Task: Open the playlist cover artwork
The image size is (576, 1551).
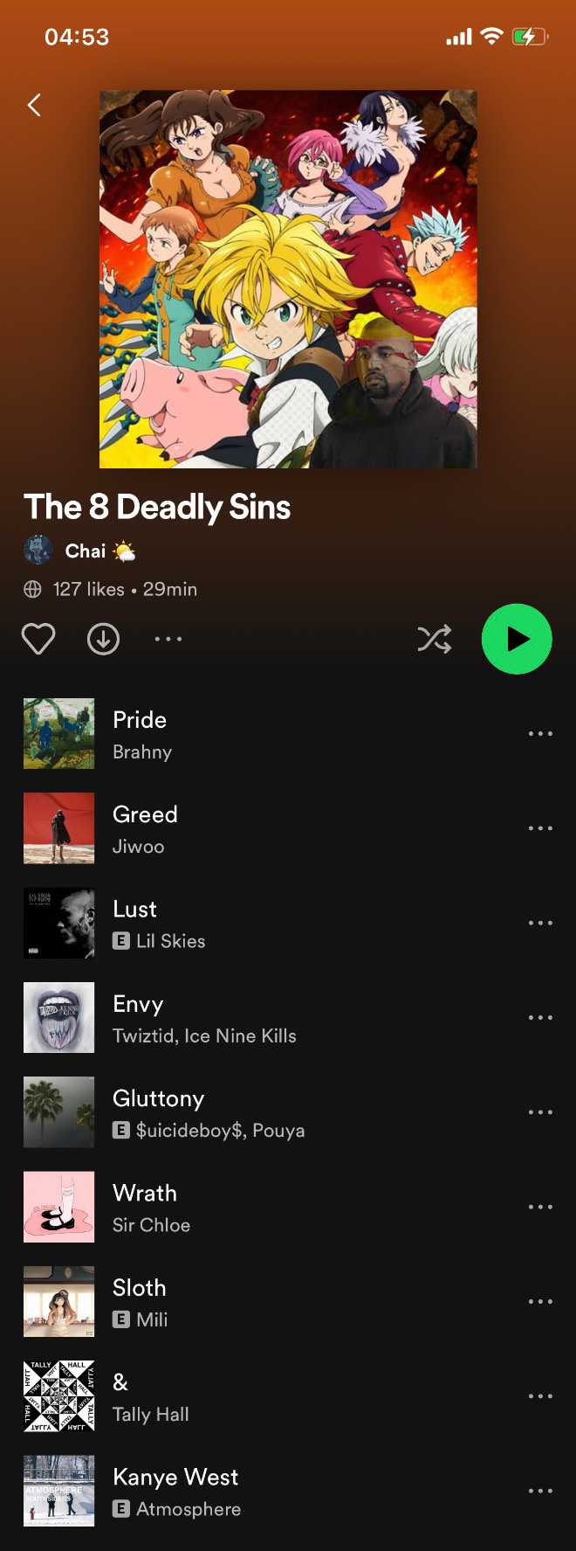Action: coord(288,279)
